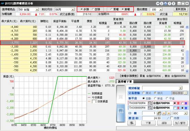
Task: Click the blue smiley face icon in title bar
Action: (166, 3)
